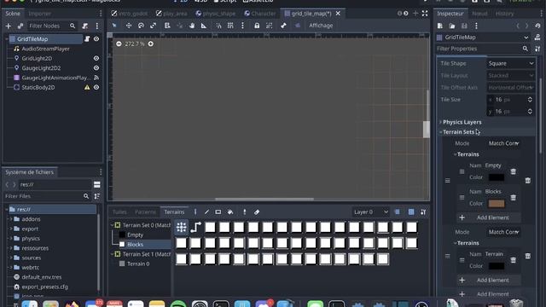
Task: Select the AudioStreamPlayer node
Action: (45, 49)
